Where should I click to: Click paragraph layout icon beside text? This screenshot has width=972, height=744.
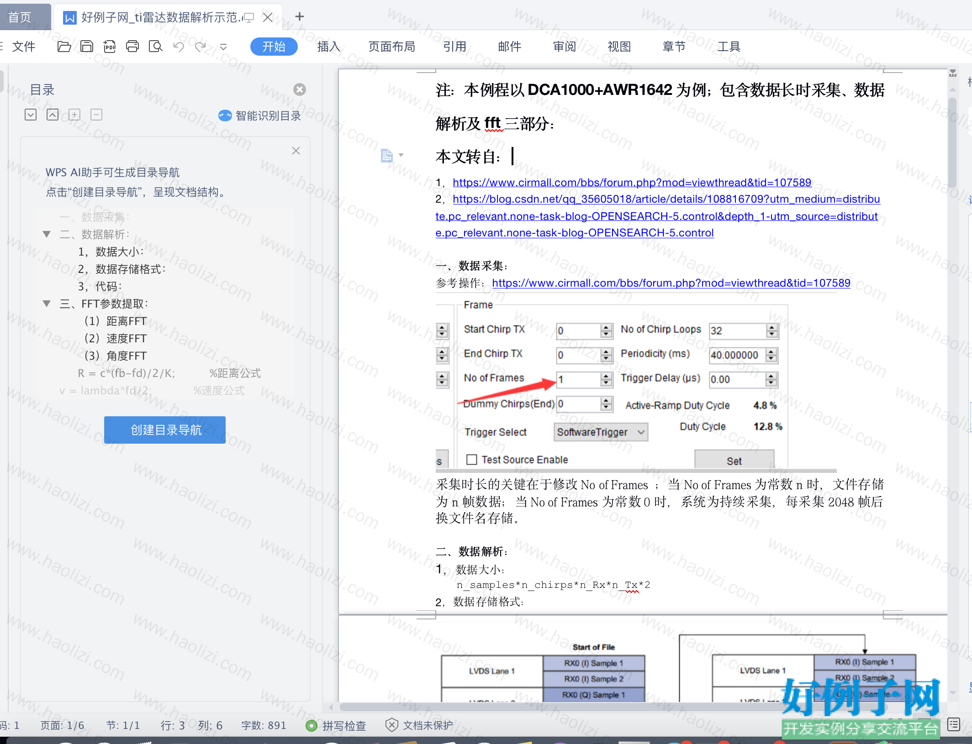[387, 156]
